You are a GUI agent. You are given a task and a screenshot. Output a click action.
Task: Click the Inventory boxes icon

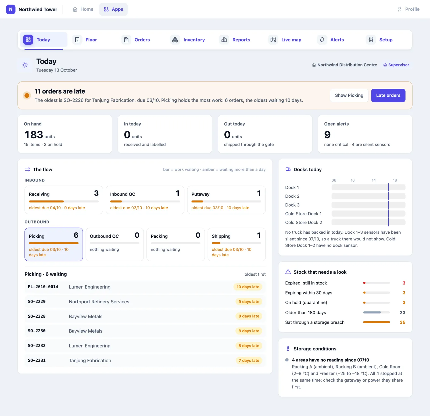click(175, 40)
